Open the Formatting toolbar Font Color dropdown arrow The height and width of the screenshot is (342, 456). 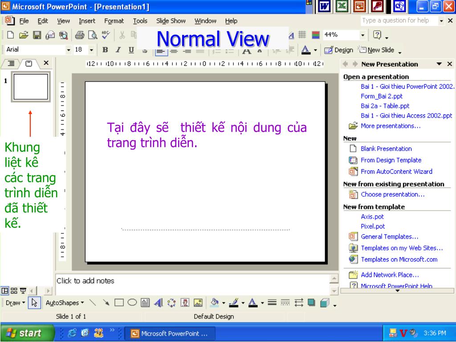[316, 50]
